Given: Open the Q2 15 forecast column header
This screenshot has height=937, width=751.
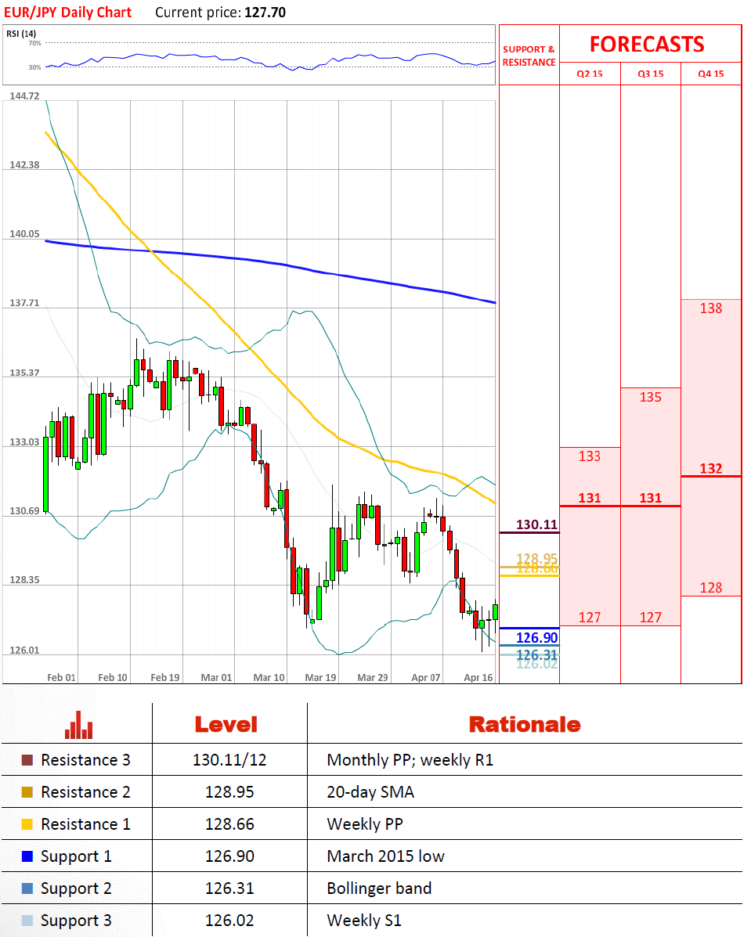Looking at the screenshot, I should tap(590, 74).
